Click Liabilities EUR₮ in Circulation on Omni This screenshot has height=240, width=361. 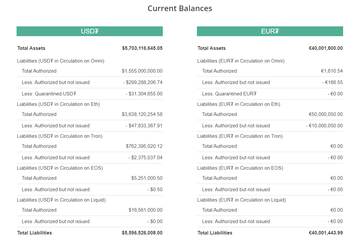241,61
